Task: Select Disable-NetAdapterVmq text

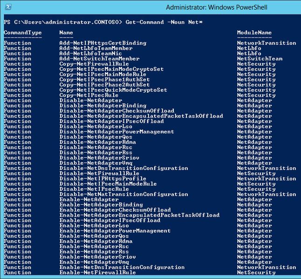Action: point(96,163)
